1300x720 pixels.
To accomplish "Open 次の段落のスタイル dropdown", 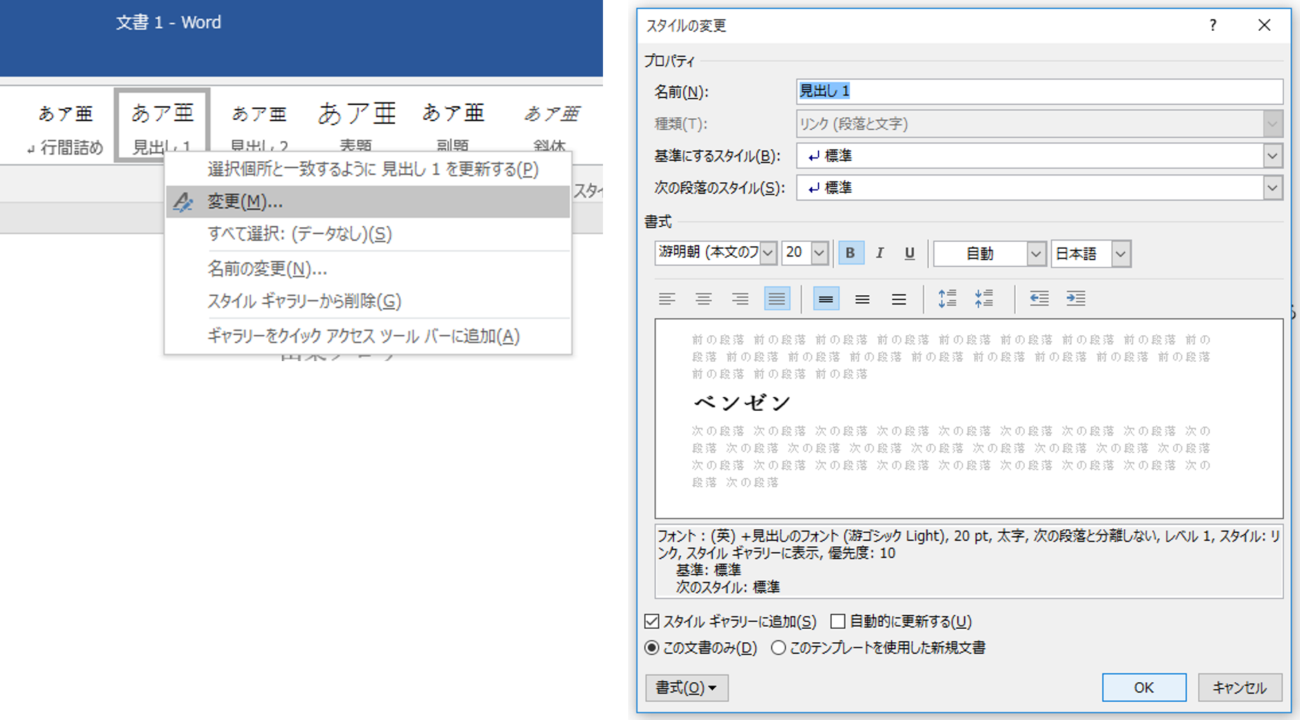I will [1272, 188].
